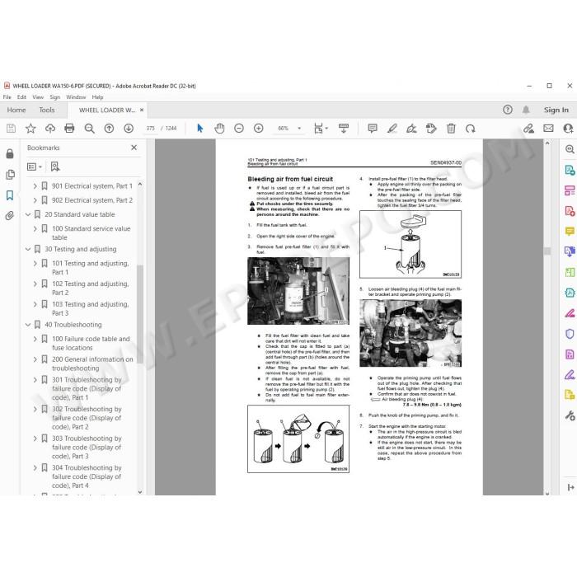Open 103 Testing and adjusting, Part 3

point(90,308)
